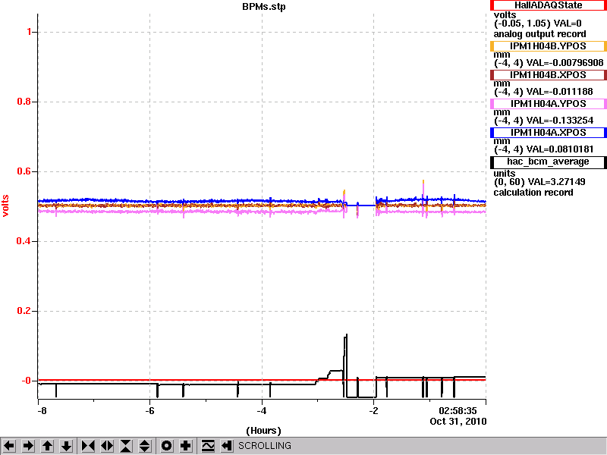
Task: Click the VAL=-0.011188 value text
Action: tap(560, 92)
